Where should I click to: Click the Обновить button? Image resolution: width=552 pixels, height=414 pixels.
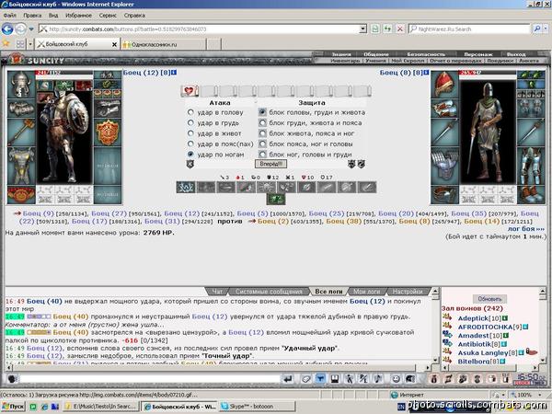click(x=489, y=299)
